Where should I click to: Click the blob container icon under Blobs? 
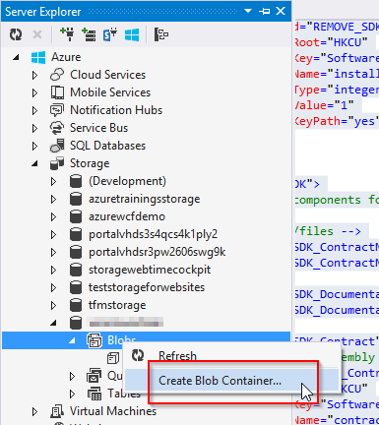(x=113, y=358)
